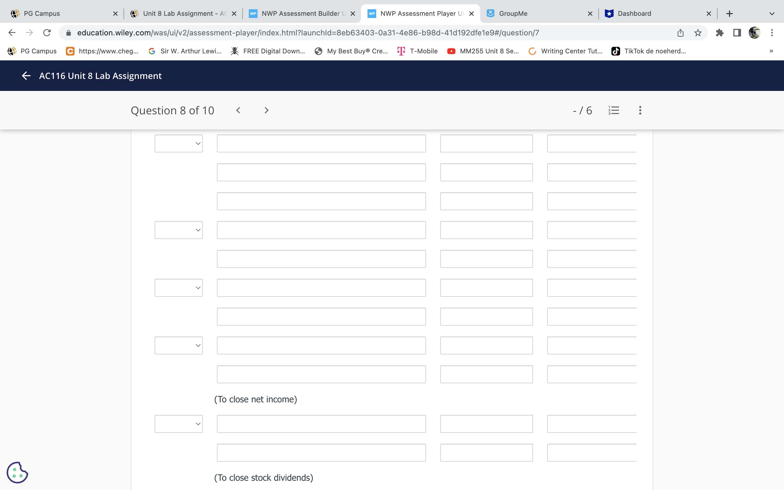Screen dimensions: 784x490
Task: View site security via the lock icon
Action: (x=68, y=32)
